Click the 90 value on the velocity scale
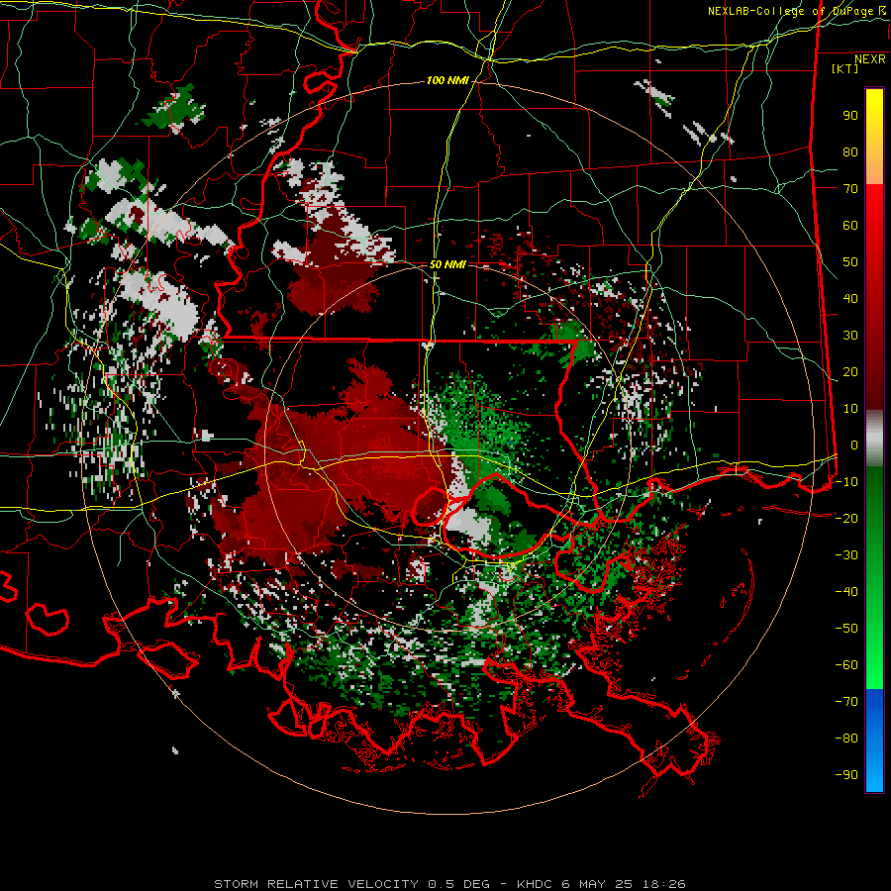Screen dimensions: 891x891 (x=850, y=116)
